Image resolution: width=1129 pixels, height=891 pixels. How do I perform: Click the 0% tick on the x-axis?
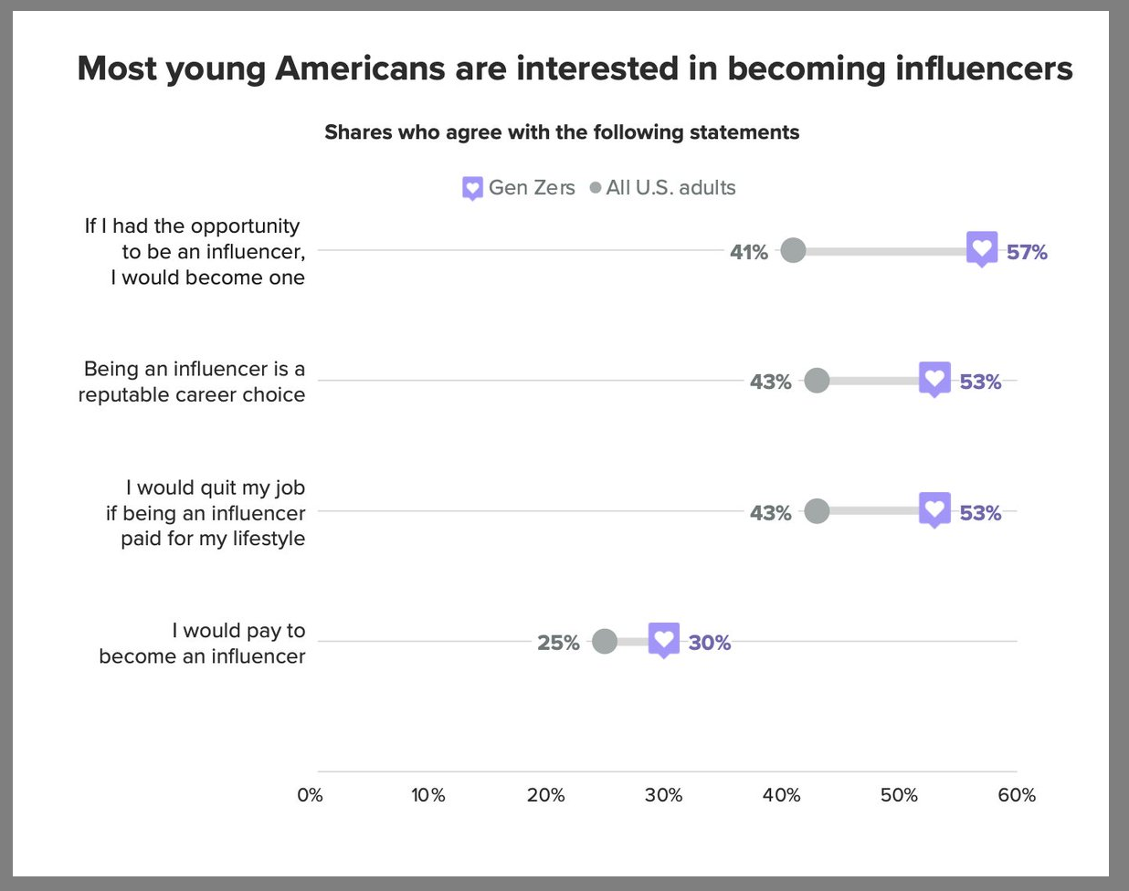311,795
